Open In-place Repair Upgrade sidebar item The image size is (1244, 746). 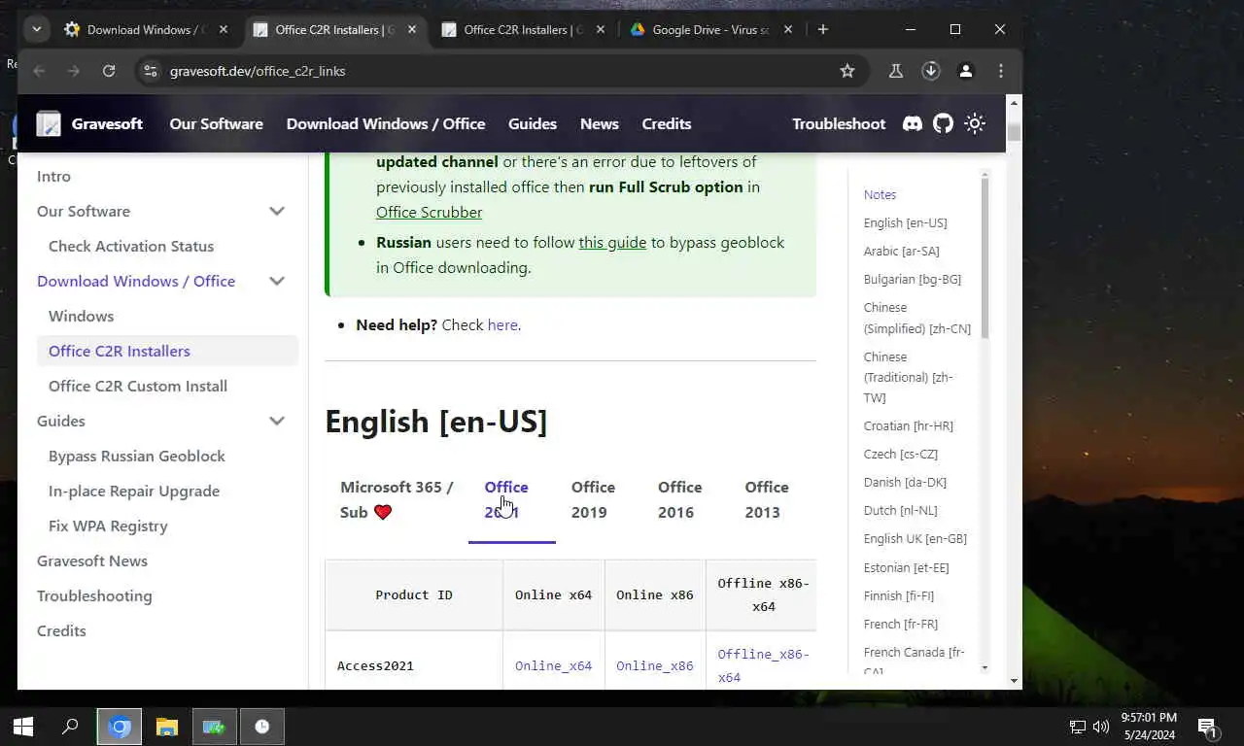[x=134, y=491]
